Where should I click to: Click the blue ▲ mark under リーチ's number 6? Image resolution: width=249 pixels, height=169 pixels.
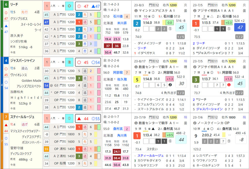tap(6, 26)
